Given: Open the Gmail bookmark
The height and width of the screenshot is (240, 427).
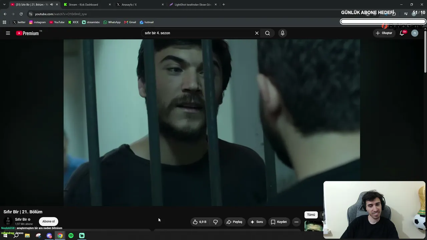Looking at the screenshot, I should pos(130,22).
